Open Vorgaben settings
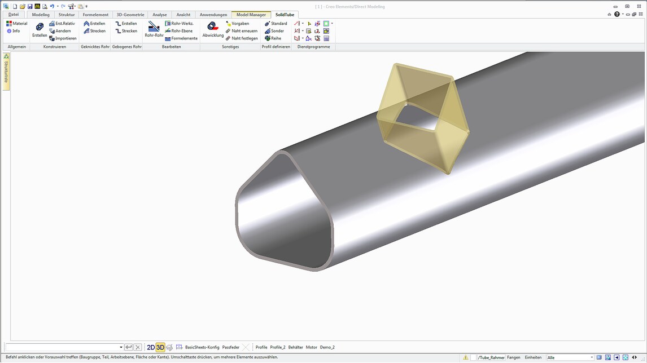This screenshot has height=363, width=647. (237, 24)
